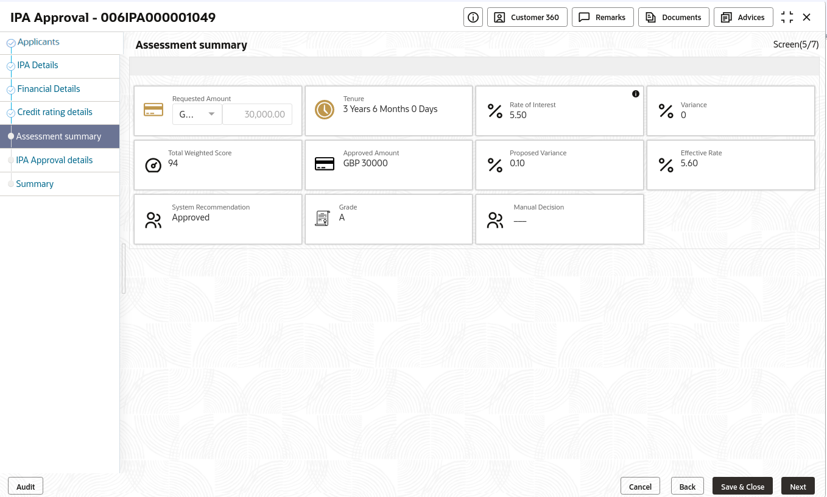Click the Audit button

tap(26, 486)
